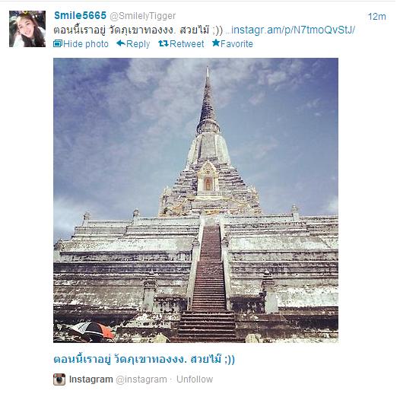This screenshot has width=400, height=400.
Task: Click the Favorite star icon
Action: (216, 43)
